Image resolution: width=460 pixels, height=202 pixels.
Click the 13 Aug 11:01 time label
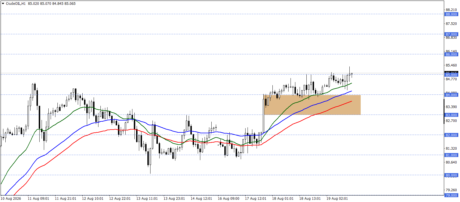tap(147, 199)
